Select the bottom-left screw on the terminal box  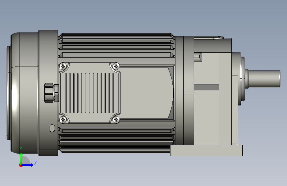(63, 119)
